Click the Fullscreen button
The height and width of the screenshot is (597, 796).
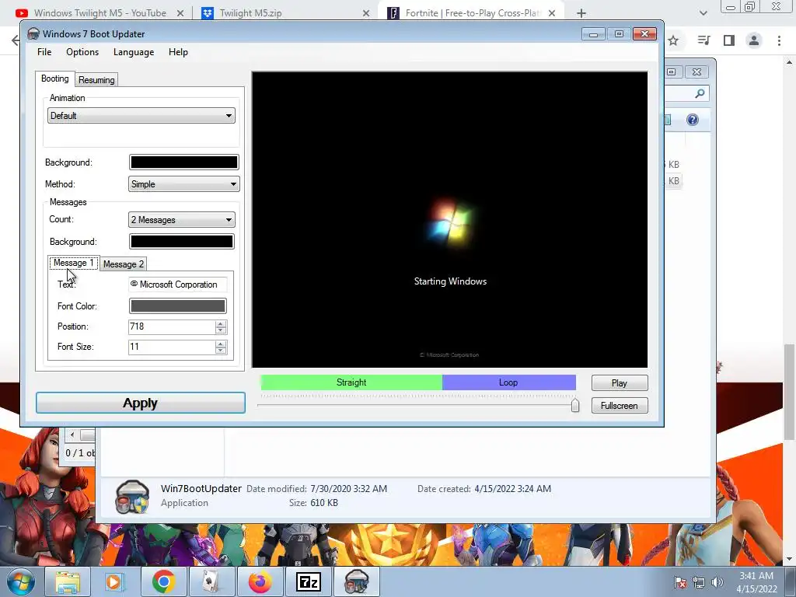pyautogui.click(x=620, y=406)
